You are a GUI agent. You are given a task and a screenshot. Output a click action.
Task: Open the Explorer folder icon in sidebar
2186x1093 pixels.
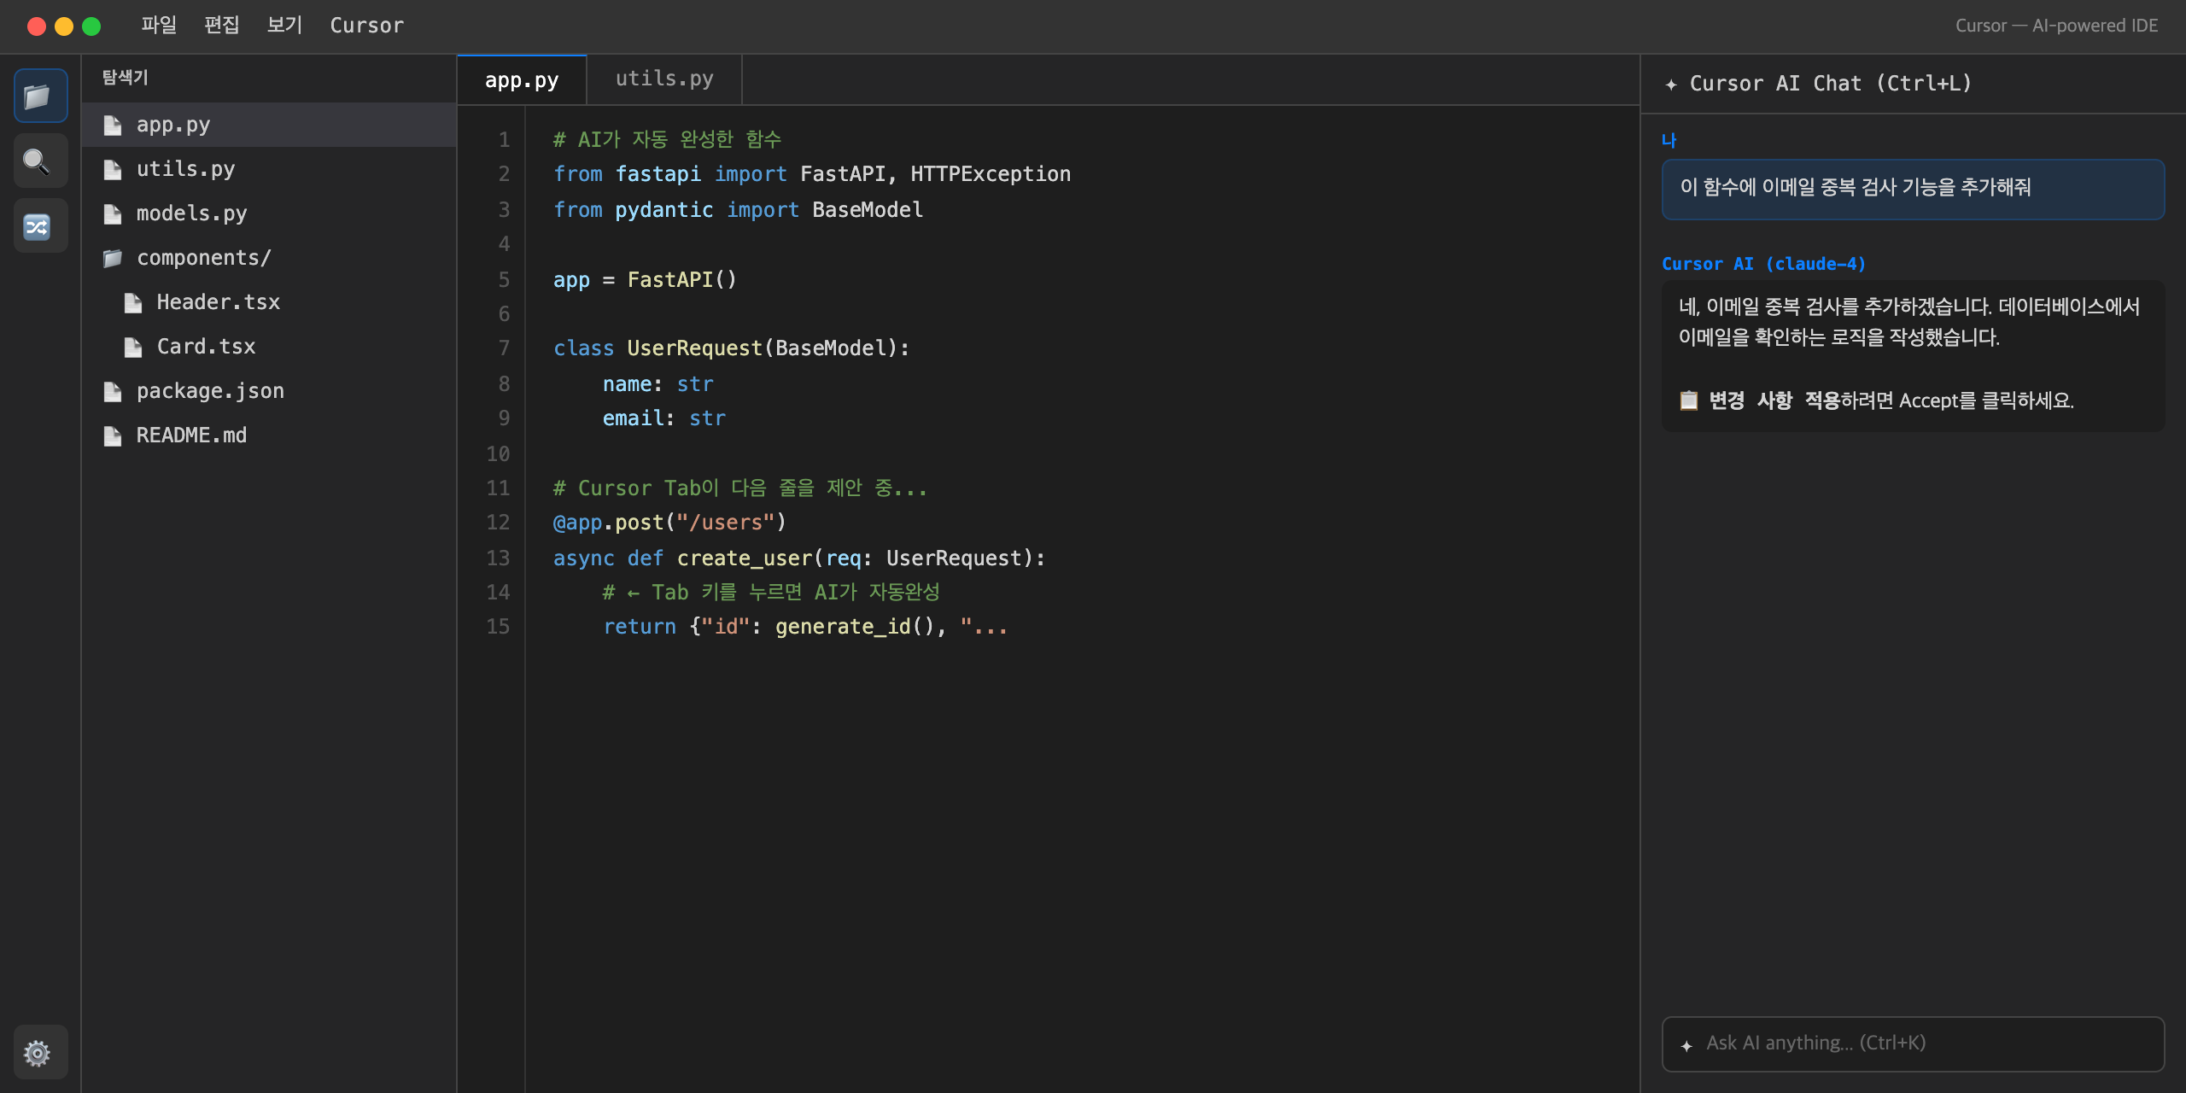[39, 96]
